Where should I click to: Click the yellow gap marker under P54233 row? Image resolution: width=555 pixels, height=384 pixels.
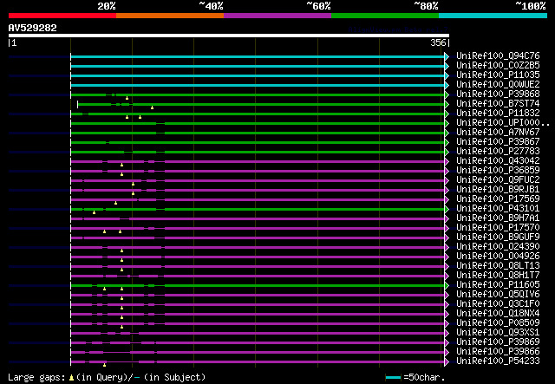coord(104,365)
